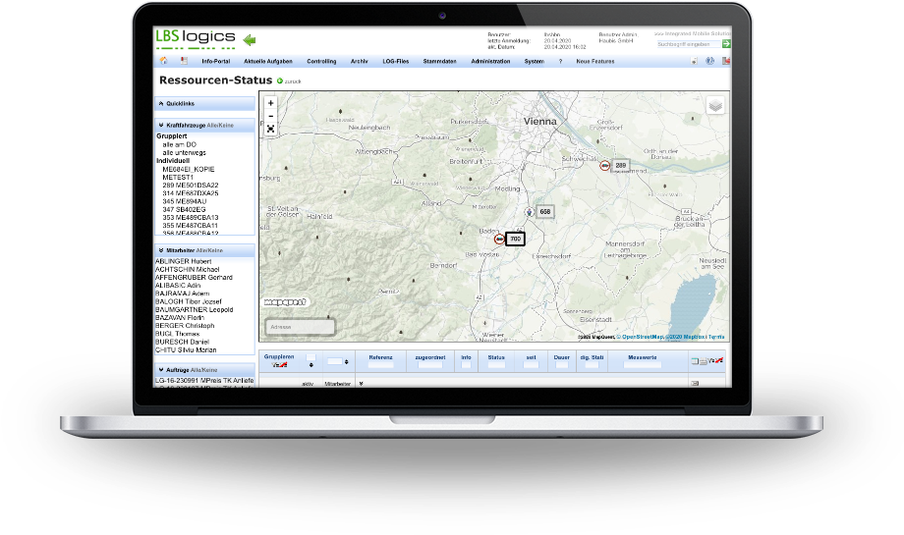Submit search with green arrow button

pyautogui.click(x=726, y=44)
